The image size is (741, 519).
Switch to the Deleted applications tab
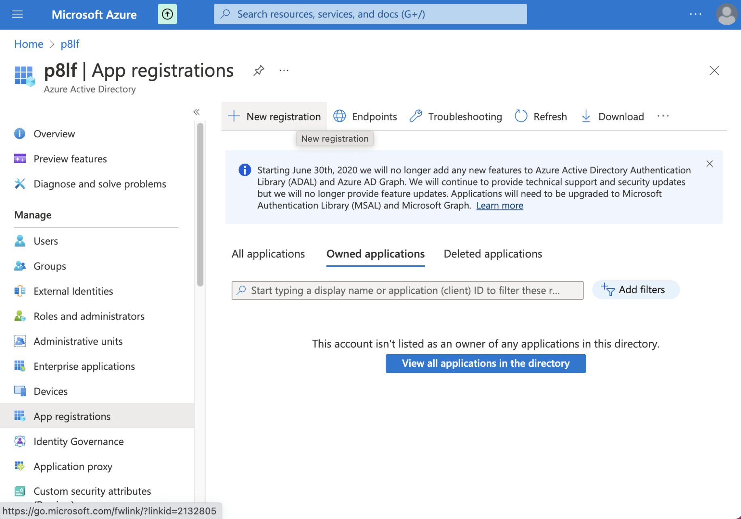pos(492,254)
